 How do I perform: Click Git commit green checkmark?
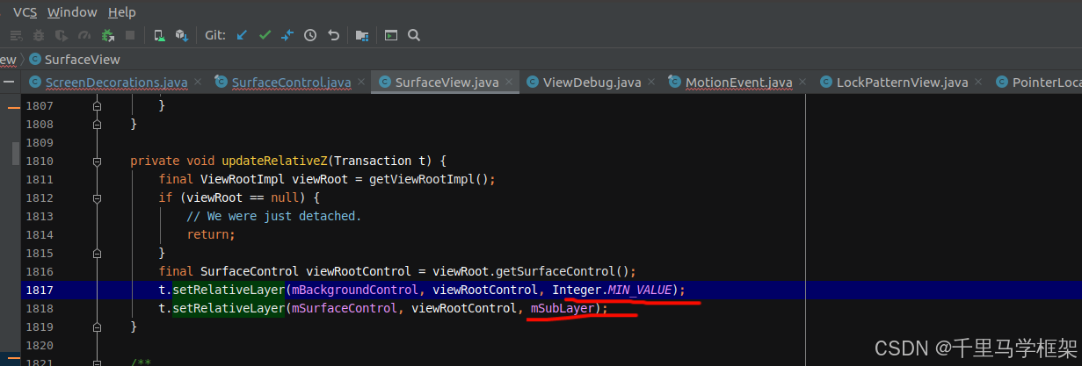pyautogui.click(x=265, y=35)
